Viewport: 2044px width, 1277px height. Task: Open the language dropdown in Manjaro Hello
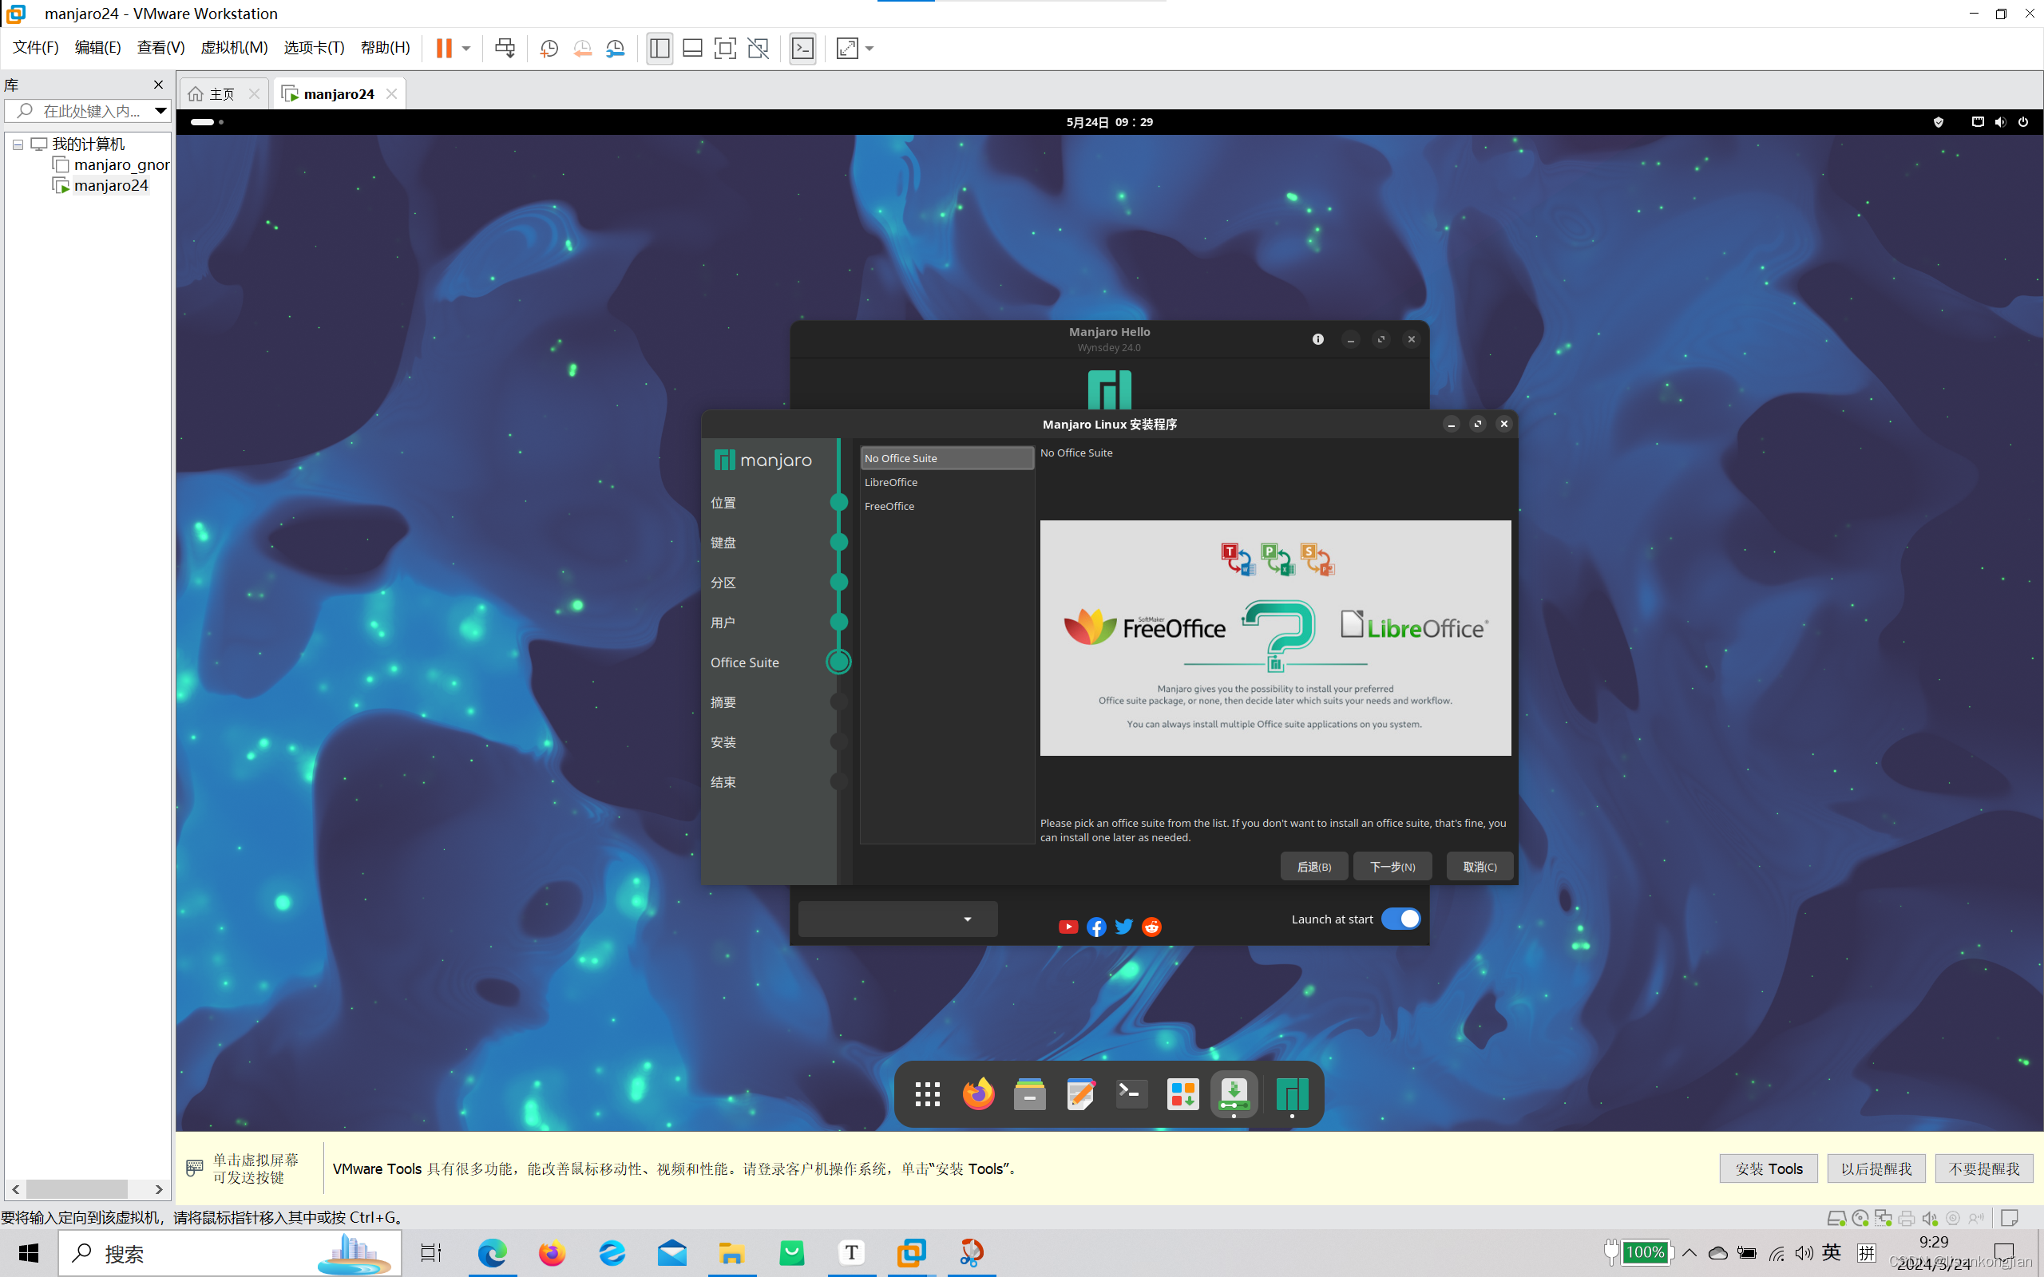(897, 919)
